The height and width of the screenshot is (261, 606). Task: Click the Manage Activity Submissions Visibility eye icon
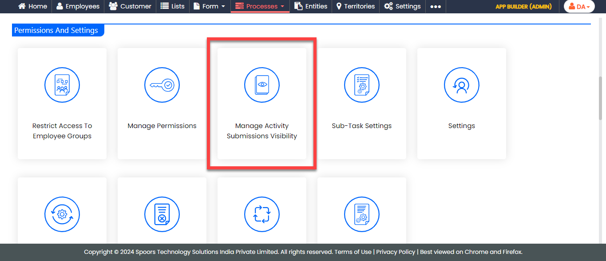[262, 84]
